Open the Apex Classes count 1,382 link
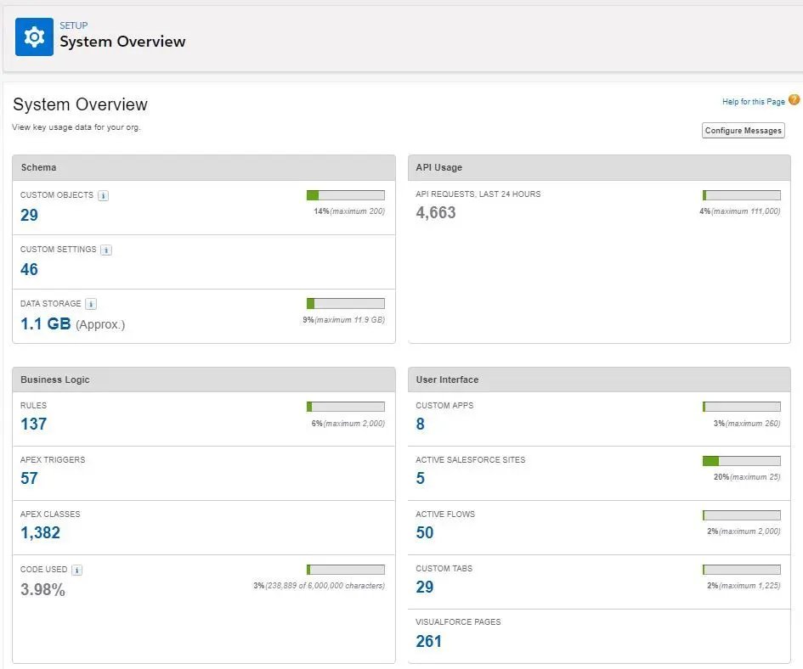803x669 pixels. (x=41, y=533)
